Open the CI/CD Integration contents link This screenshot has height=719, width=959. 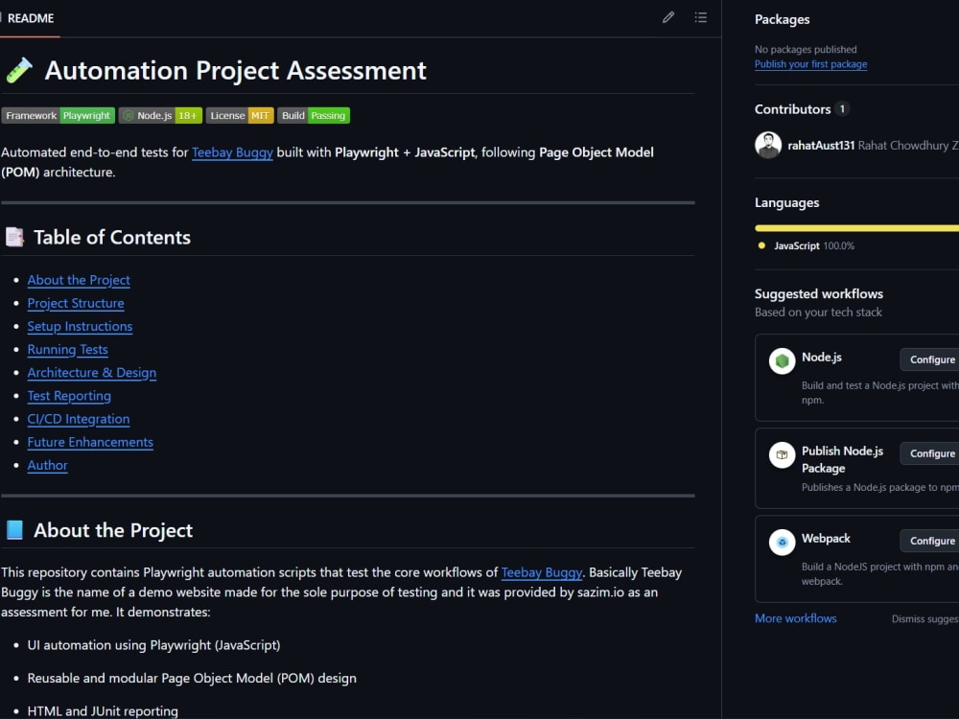click(79, 419)
